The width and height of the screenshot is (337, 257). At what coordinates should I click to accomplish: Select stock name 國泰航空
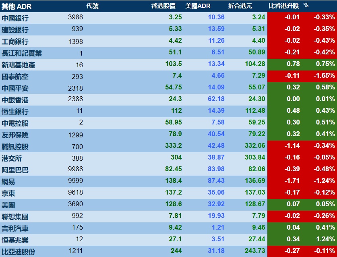pos(15,77)
